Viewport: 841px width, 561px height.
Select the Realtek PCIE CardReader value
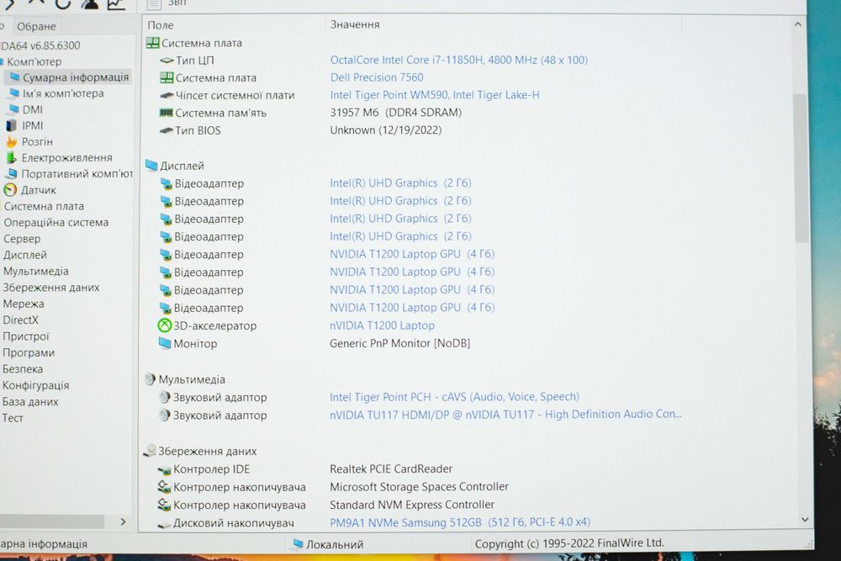tap(391, 468)
